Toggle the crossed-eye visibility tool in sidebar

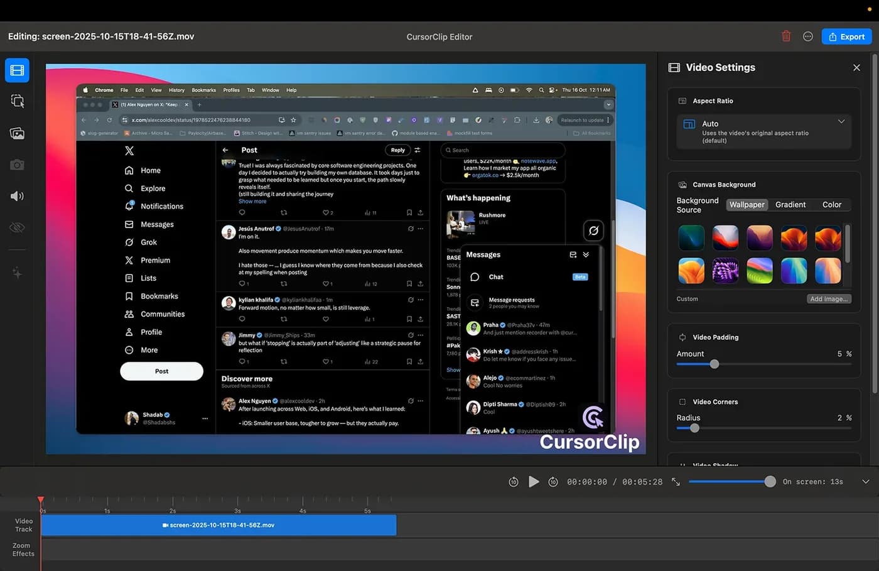17,227
